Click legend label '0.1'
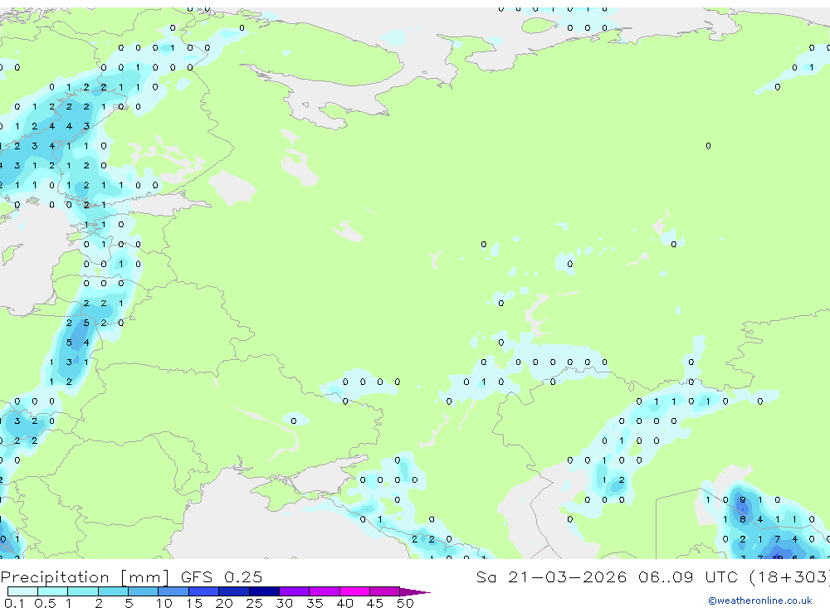This screenshot has width=830, height=608. pyautogui.click(x=14, y=603)
